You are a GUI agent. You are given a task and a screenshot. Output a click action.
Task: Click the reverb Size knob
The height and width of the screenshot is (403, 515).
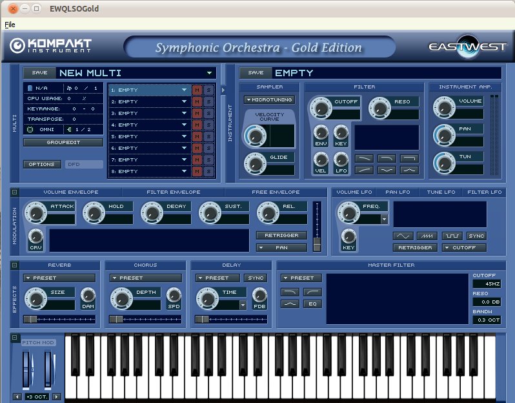point(35,298)
